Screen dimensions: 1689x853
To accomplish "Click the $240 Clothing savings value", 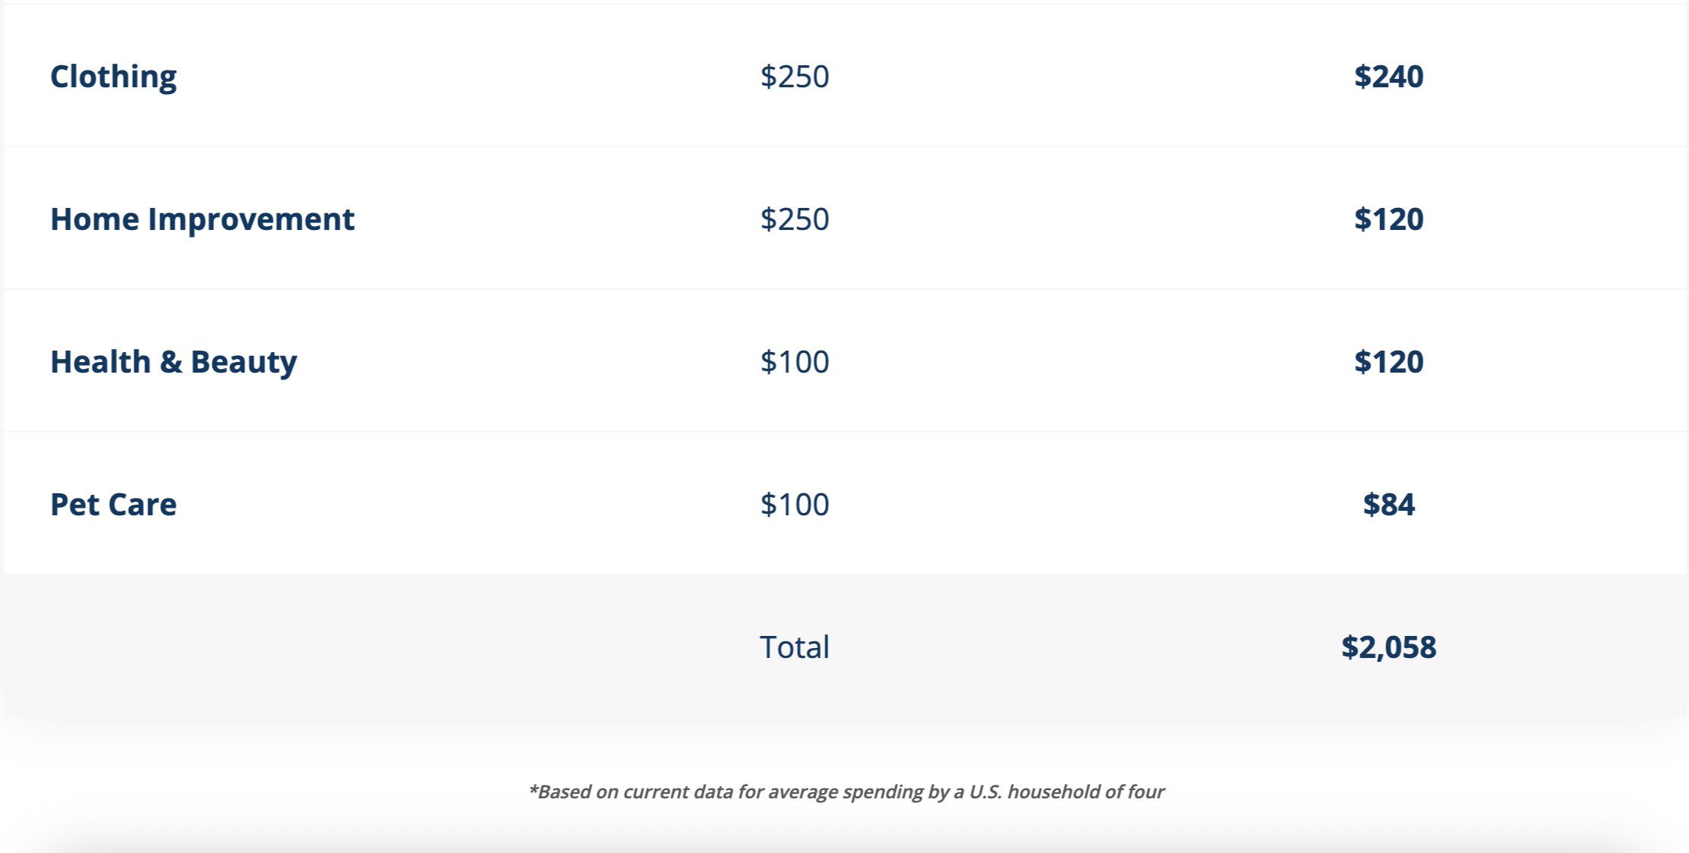I will pos(1388,77).
